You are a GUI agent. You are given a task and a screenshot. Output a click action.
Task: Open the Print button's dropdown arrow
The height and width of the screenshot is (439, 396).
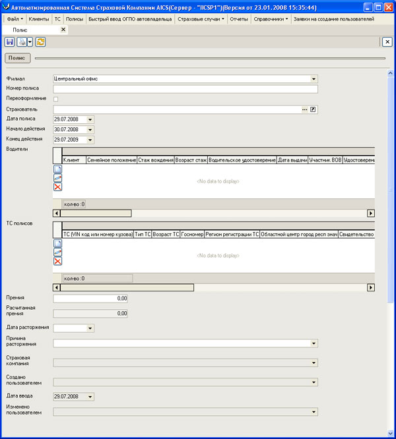tap(30, 42)
